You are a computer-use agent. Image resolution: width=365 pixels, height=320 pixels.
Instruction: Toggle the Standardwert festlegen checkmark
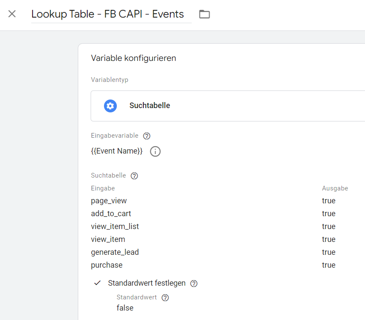(97, 283)
